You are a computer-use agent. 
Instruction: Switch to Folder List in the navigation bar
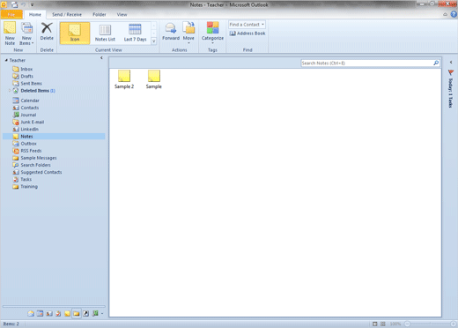coord(77,314)
